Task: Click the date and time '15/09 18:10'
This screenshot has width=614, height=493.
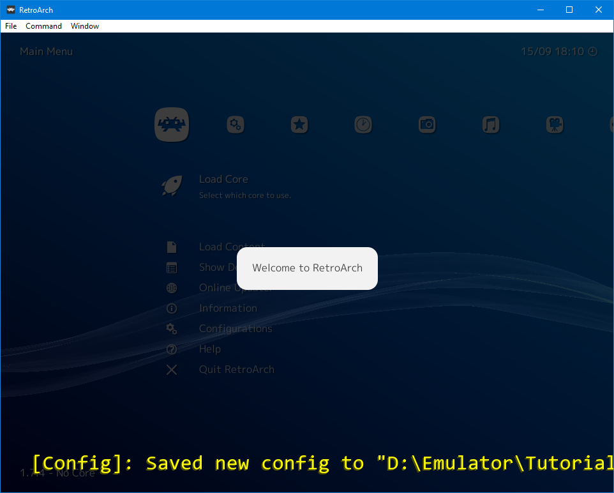Action: pyautogui.click(x=552, y=51)
